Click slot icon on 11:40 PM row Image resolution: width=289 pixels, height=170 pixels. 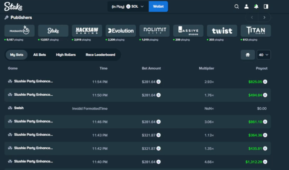10,161
